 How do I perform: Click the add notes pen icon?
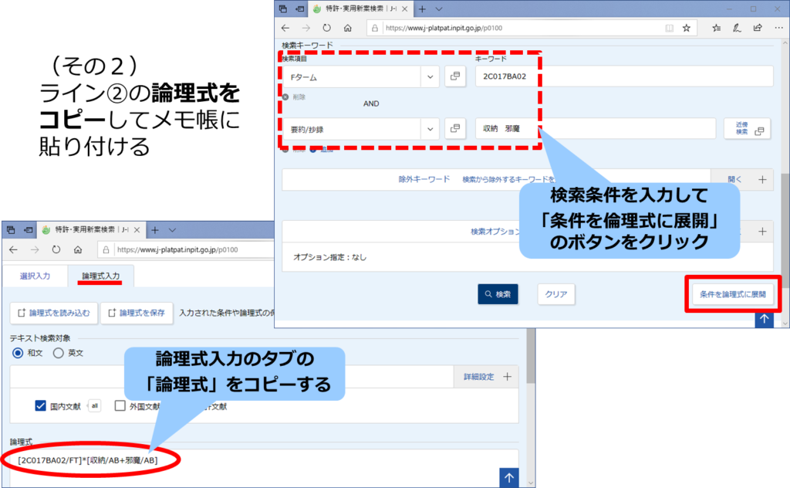[x=737, y=28]
